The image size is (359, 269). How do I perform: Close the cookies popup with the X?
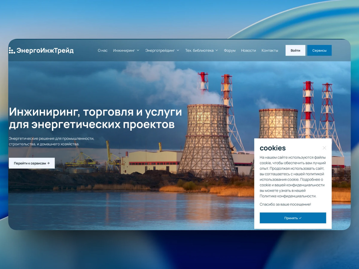pyautogui.click(x=324, y=148)
